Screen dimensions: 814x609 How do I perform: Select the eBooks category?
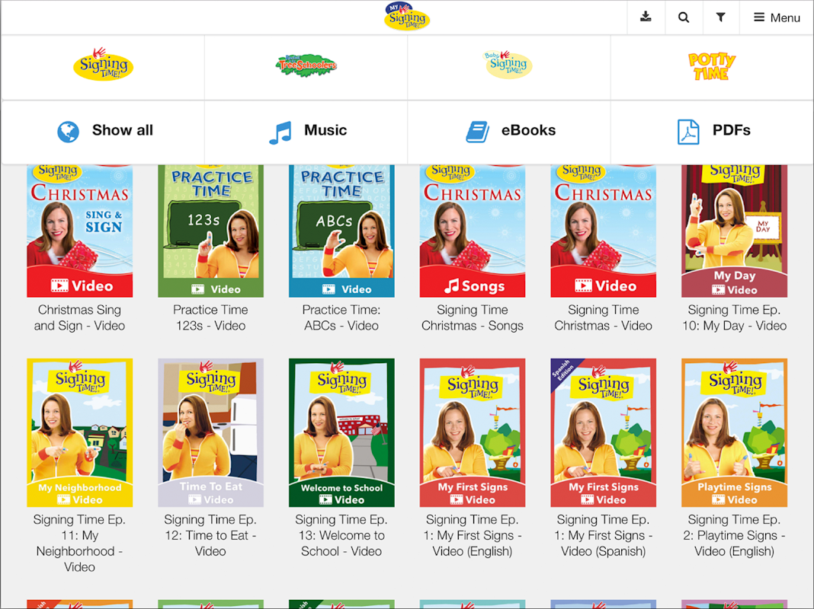tap(509, 132)
